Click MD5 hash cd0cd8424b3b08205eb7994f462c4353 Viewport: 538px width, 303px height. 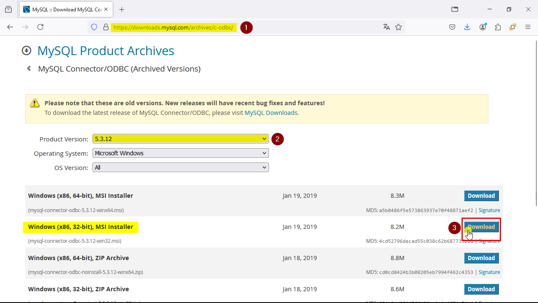(x=426, y=273)
